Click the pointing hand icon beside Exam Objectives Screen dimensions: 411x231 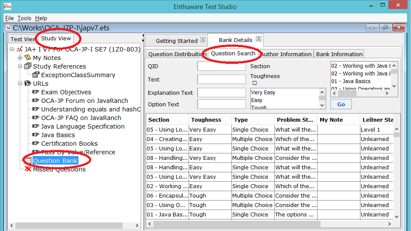coord(36,92)
